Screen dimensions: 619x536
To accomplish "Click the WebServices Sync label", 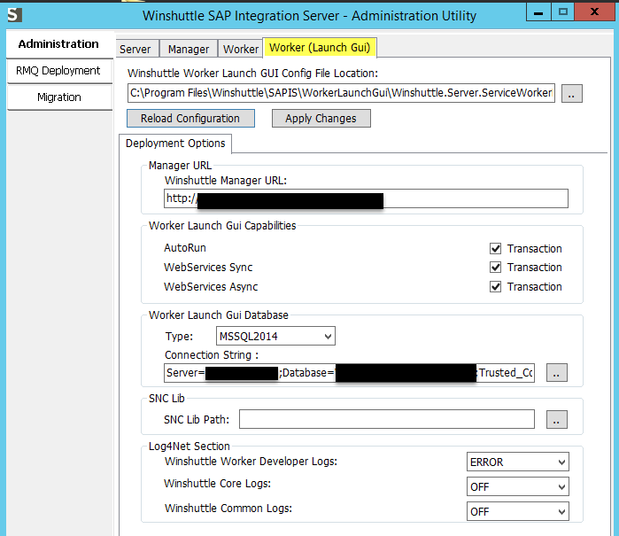I will (208, 268).
